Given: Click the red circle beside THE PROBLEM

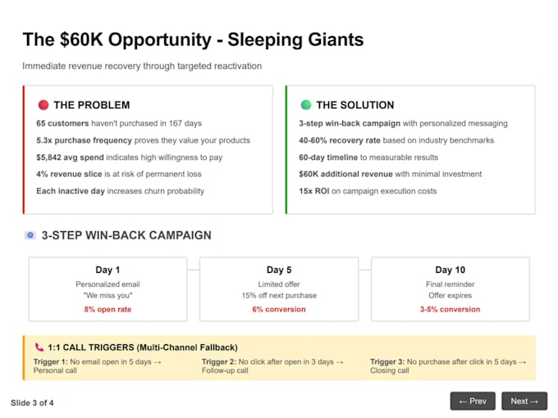Looking at the screenshot, I should tap(43, 105).
